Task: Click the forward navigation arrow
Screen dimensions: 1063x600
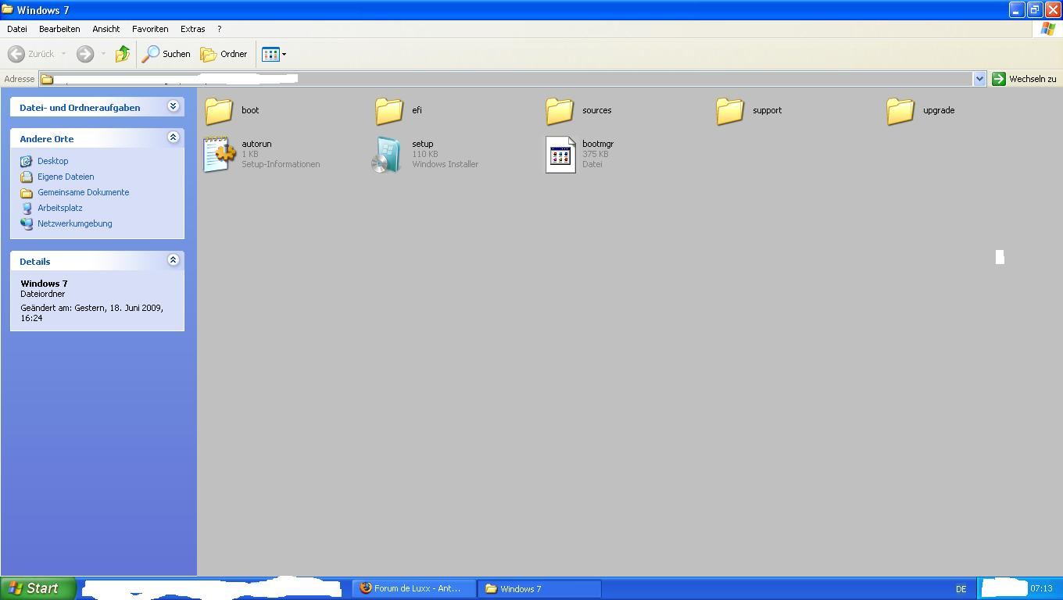Action: click(85, 54)
